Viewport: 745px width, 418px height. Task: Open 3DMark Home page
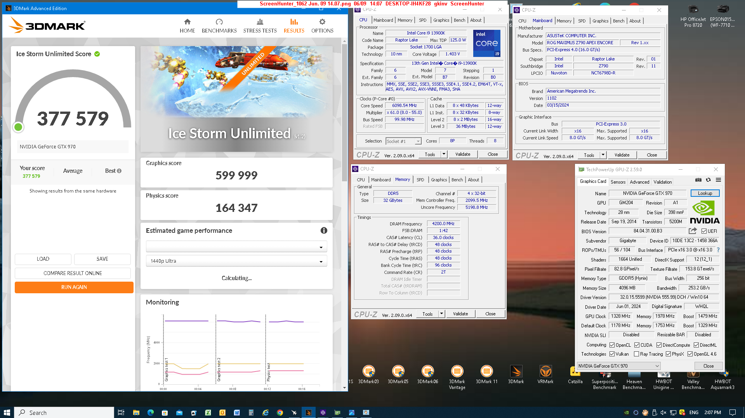coord(187,26)
